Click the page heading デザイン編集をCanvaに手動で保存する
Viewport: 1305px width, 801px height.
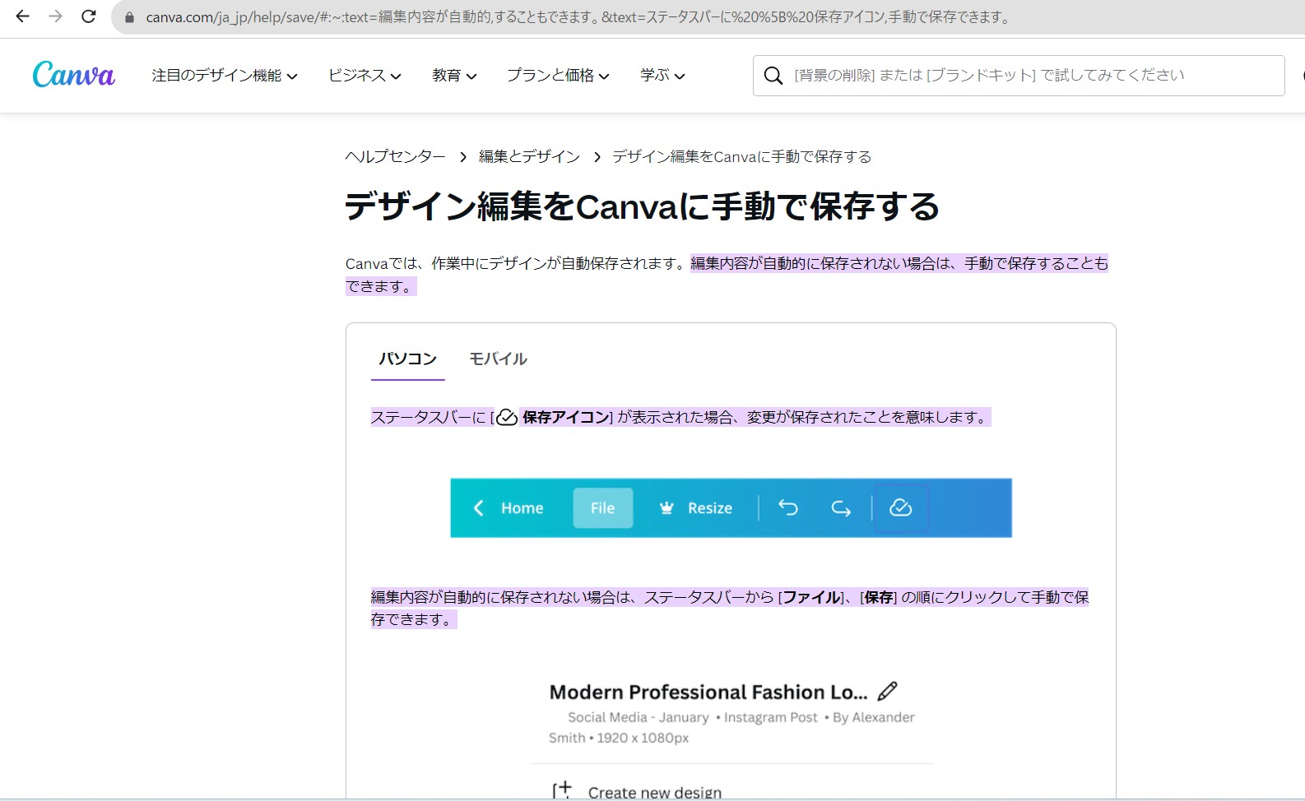pyautogui.click(x=642, y=206)
